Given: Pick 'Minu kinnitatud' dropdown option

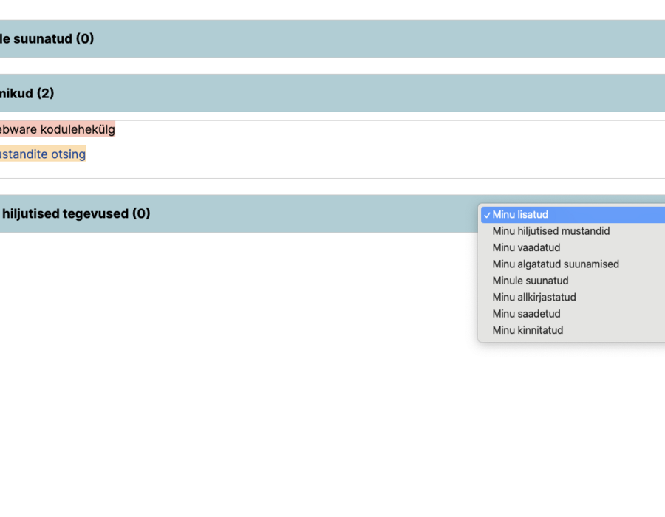Looking at the screenshot, I should (x=573, y=331).
